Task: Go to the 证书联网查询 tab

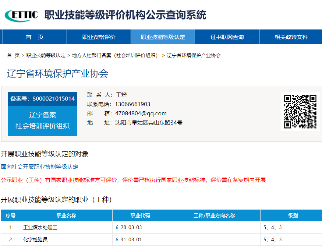Action: pyautogui.click(x=227, y=37)
